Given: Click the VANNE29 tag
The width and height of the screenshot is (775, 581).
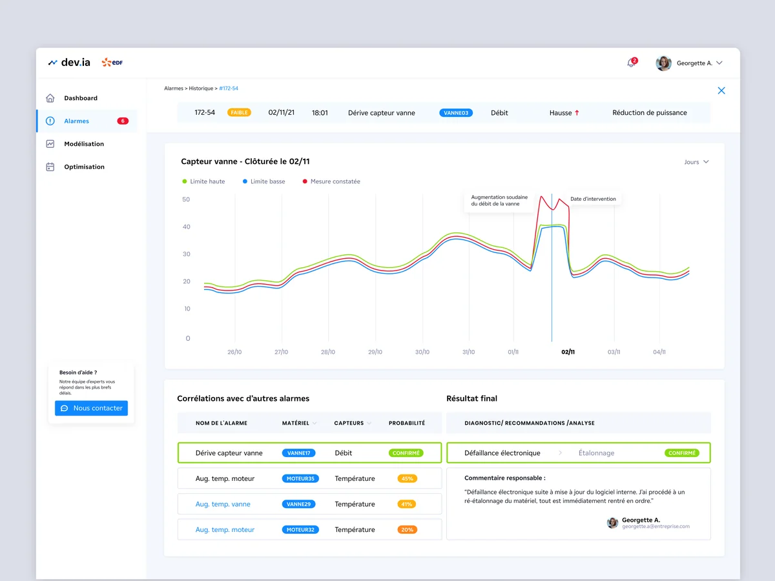Looking at the screenshot, I should coord(299,504).
